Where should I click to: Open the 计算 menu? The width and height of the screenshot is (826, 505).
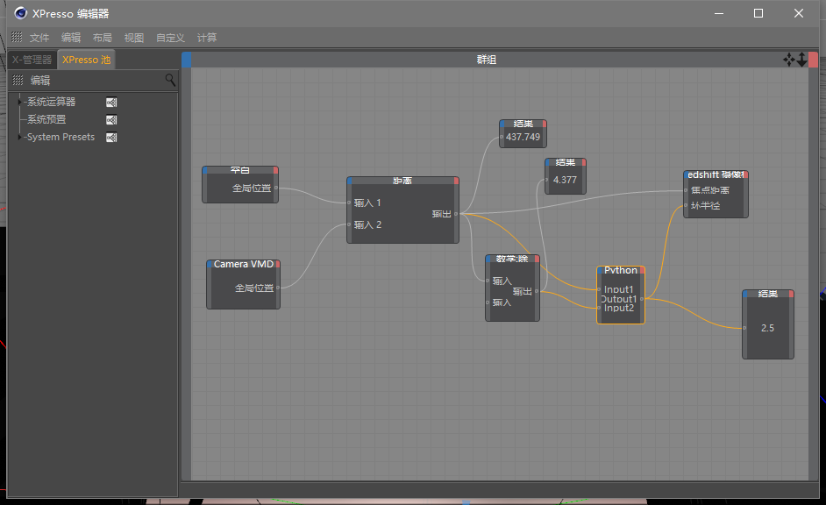pyautogui.click(x=207, y=38)
